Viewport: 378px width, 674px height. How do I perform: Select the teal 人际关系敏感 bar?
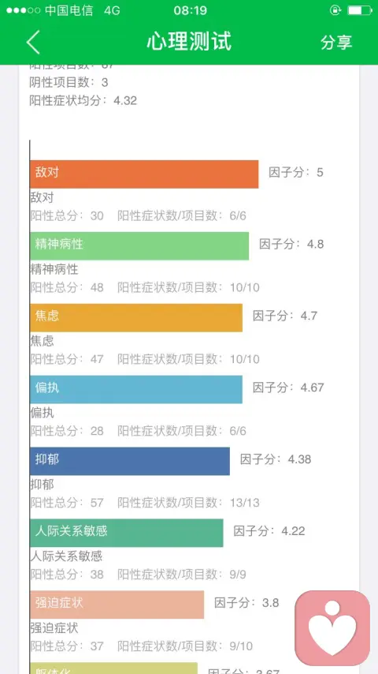click(x=127, y=533)
